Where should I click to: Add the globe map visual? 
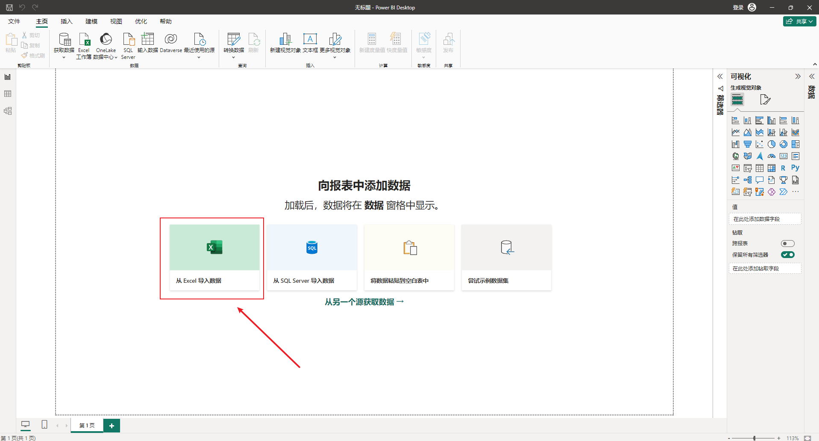[x=735, y=157]
